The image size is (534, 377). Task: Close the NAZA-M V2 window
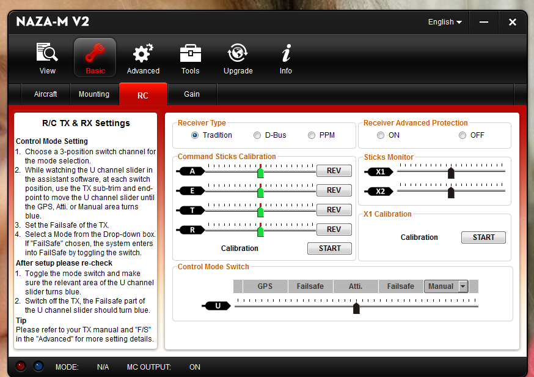(512, 22)
